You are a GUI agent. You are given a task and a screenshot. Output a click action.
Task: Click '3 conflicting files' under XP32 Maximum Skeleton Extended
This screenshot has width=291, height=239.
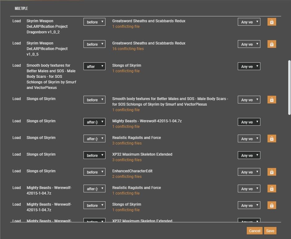tap(127, 160)
